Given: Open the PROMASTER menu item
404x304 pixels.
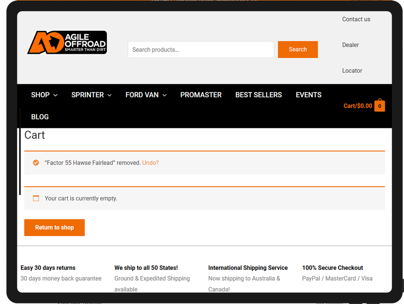Looking at the screenshot, I should (201, 95).
